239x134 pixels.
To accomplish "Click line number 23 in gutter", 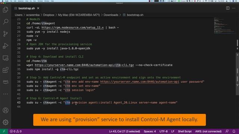I will tap(19, 19).
